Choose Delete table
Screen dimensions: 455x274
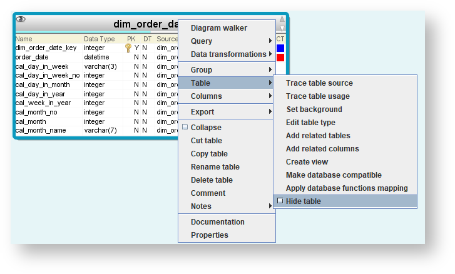coord(227,180)
